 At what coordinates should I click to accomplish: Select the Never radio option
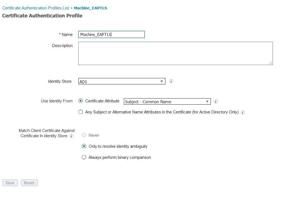84,135
